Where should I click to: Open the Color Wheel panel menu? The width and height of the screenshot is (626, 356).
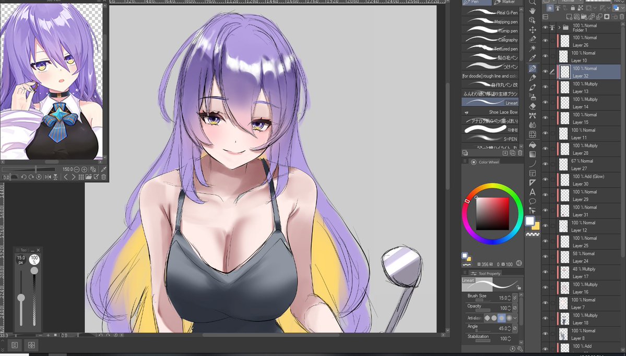tap(465, 162)
